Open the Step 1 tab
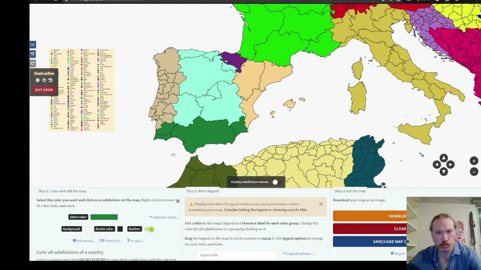Image resolution: width=481 pixels, height=270 pixels. coord(62,191)
